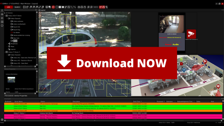
Task: Click the fullscreen expand icon in toolbar
Action: click(24, 7)
